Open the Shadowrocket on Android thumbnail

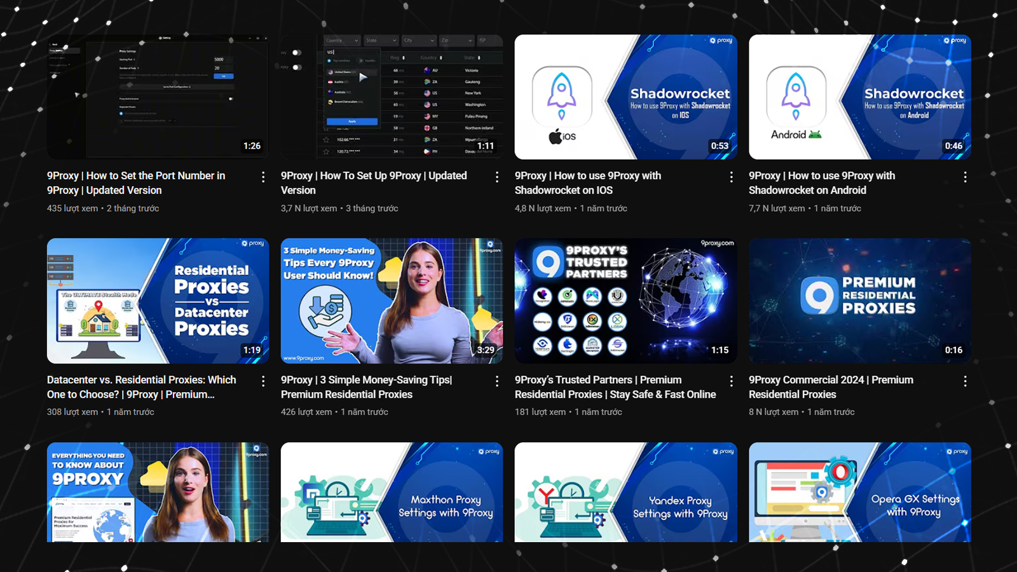pos(859,97)
